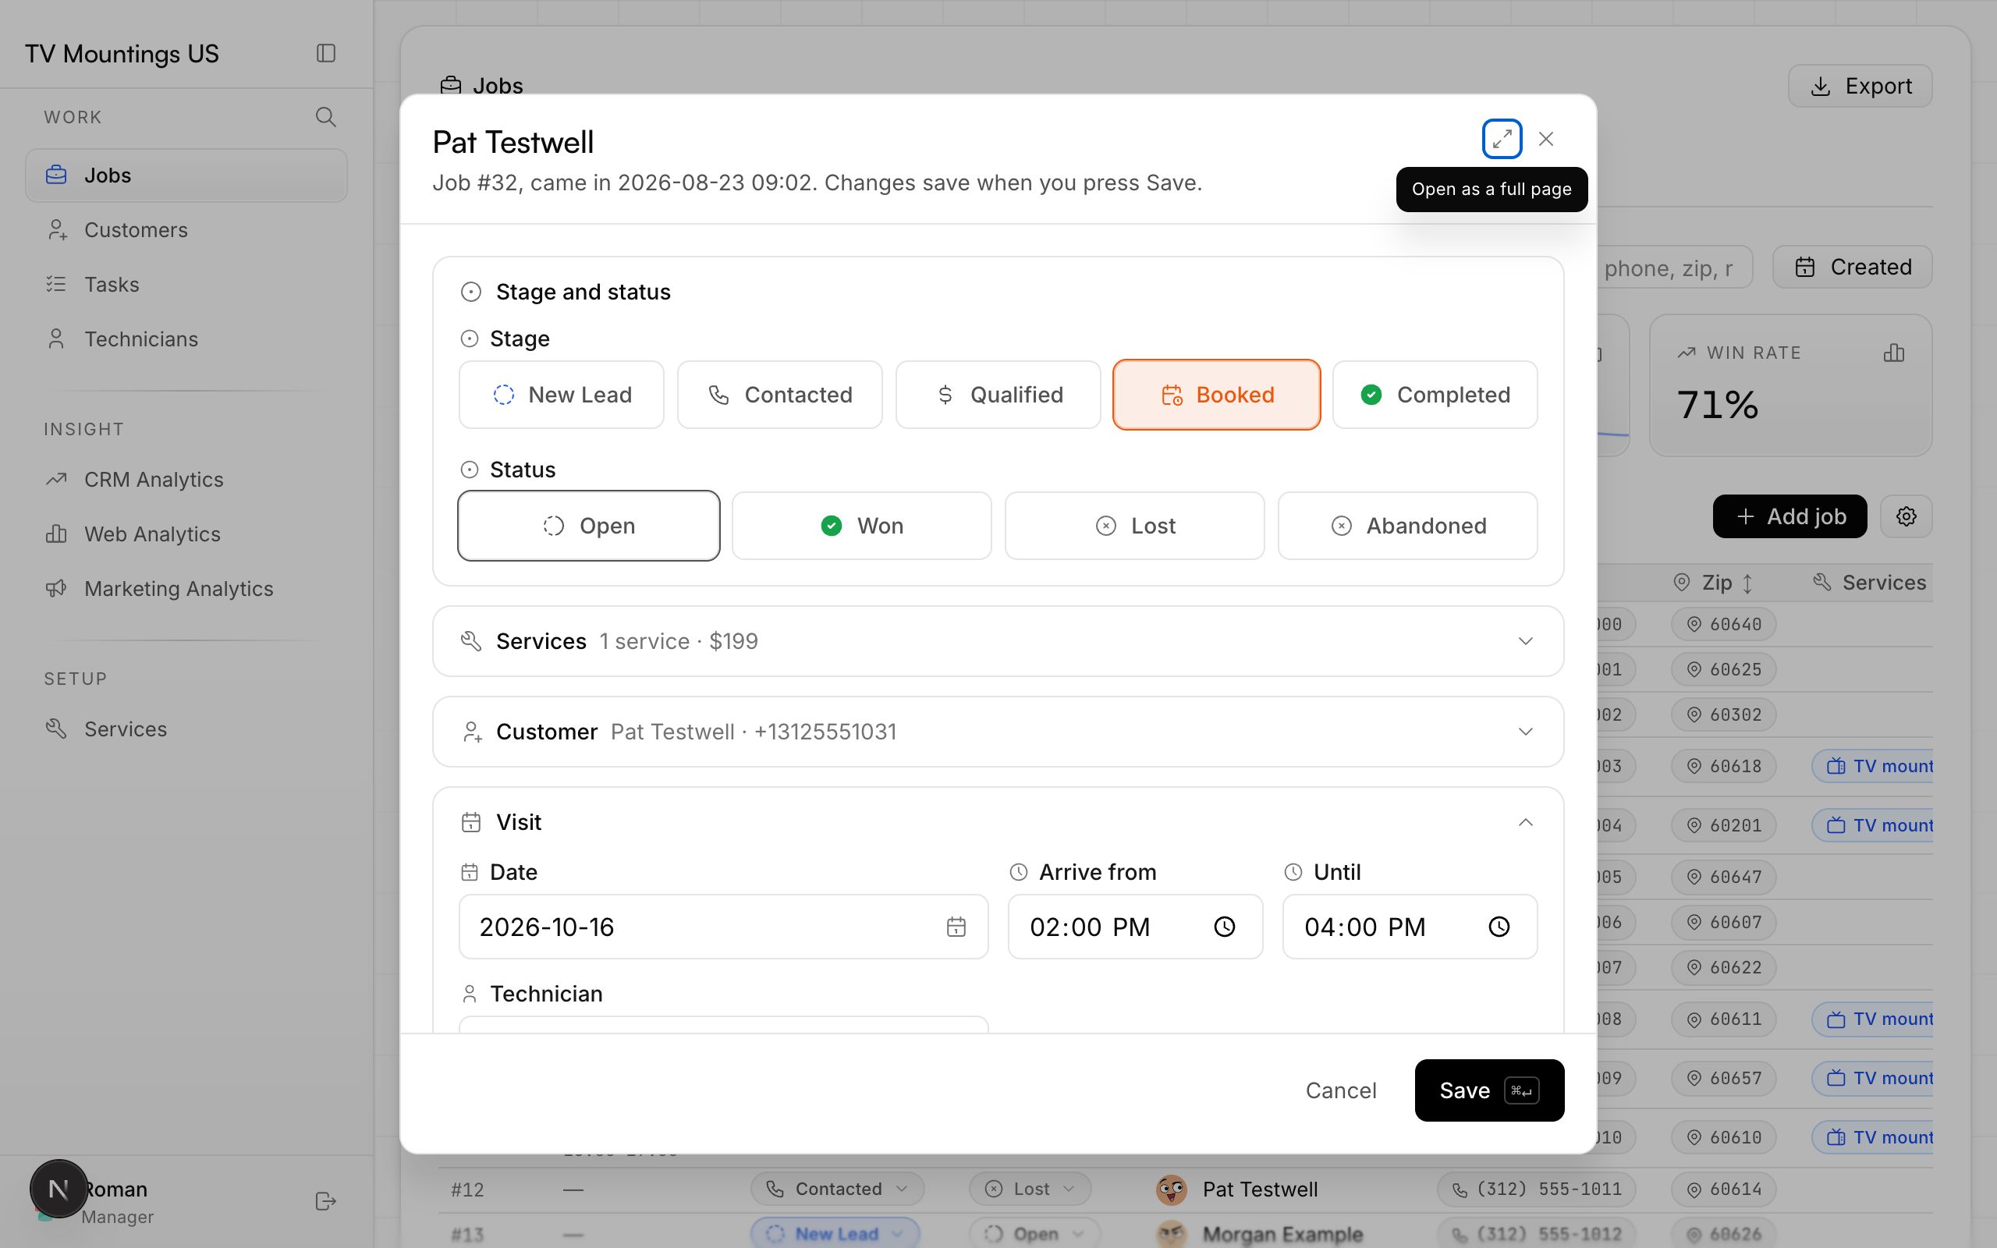1997x1248 pixels.
Task: Open the clock picker in Until field
Action: point(1499,927)
